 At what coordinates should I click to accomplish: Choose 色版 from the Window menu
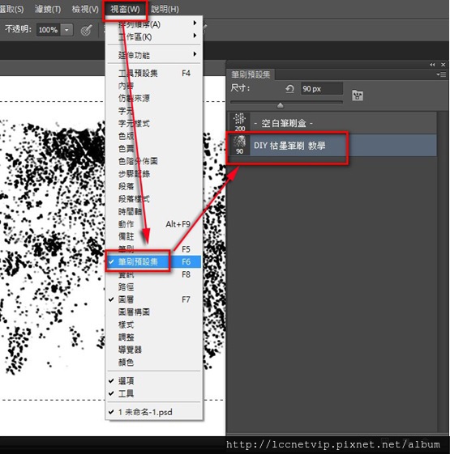click(x=154, y=136)
